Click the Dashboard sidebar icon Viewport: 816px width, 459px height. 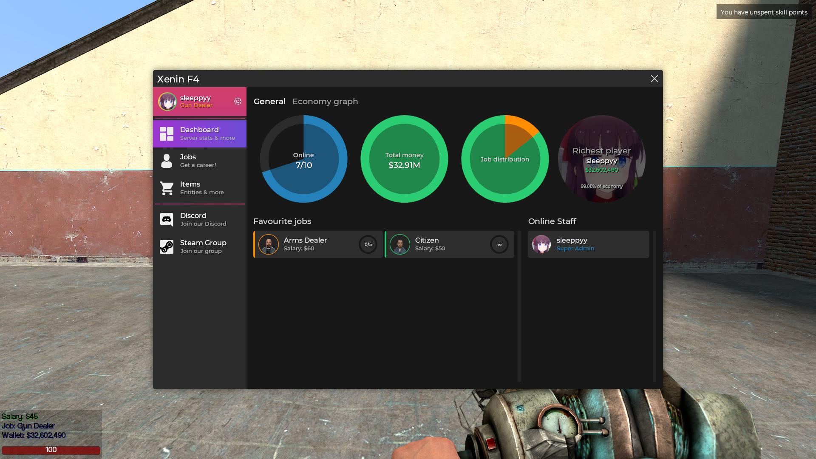(x=167, y=133)
